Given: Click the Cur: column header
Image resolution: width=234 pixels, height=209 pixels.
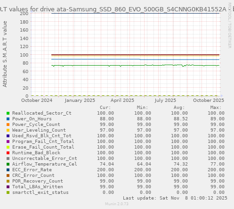Looking at the screenshot, I should point(105,108).
